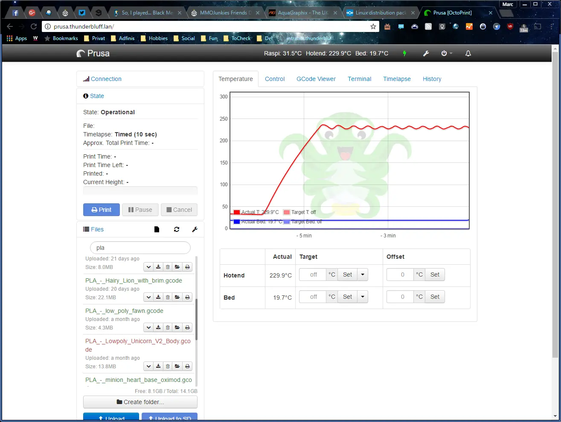This screenshot has width=561, height=422.
Task: Refresh the file list
Action: (x=177, y=229)
